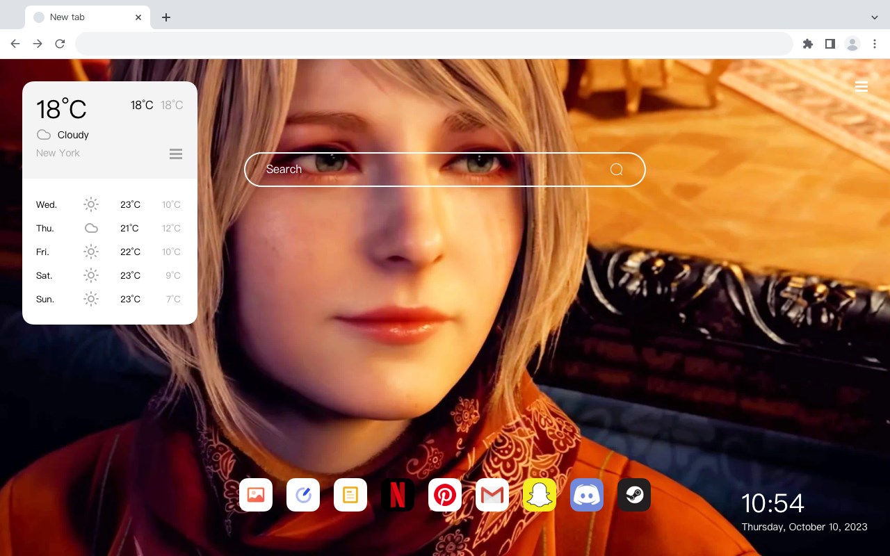890x556 pixels.
Task: Open the weather widget menu icon
Action: (x=176, y=154)
